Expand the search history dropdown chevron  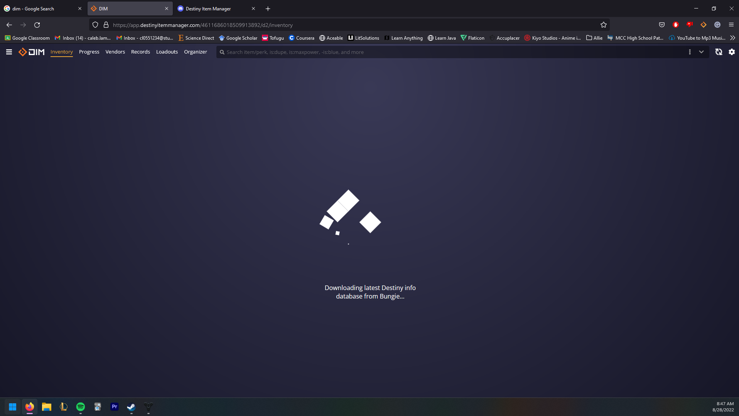point(701,52)
